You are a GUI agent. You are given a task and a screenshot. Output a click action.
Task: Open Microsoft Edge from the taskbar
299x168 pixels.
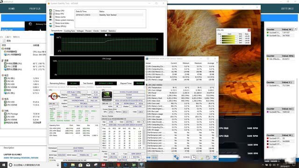pyautogui.click(x=65, y=165)
